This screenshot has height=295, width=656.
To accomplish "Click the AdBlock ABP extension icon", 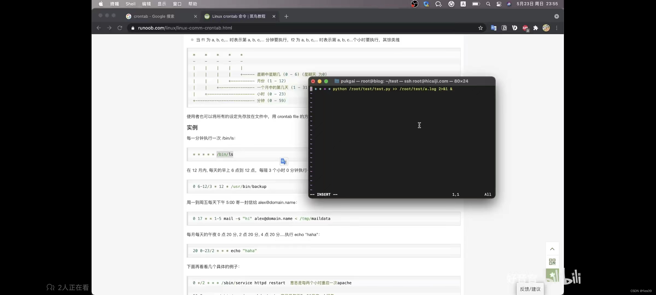I will (x=525, y=28).
